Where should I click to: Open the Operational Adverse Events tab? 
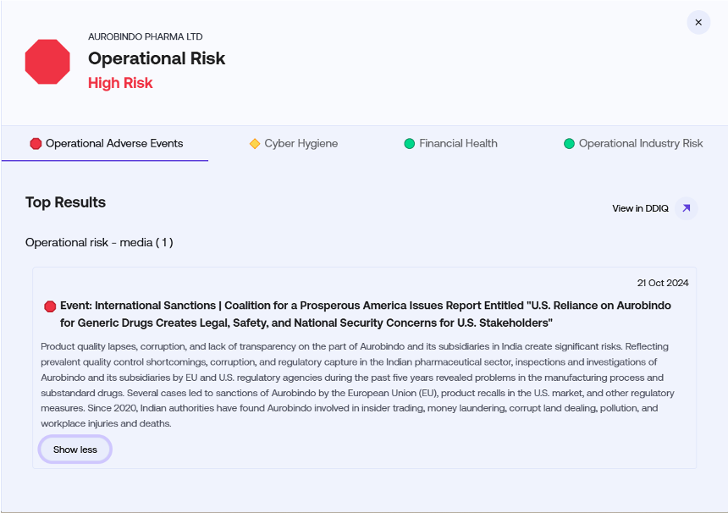107,143
